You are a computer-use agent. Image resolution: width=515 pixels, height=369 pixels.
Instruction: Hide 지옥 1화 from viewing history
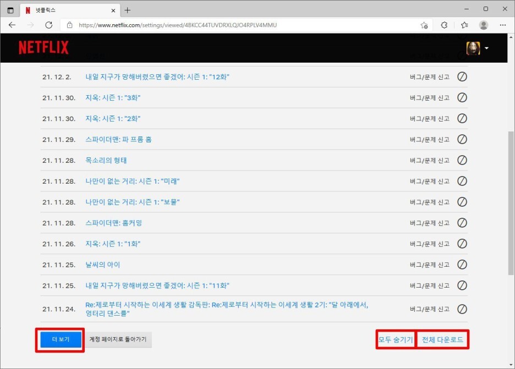pos(462,244)
